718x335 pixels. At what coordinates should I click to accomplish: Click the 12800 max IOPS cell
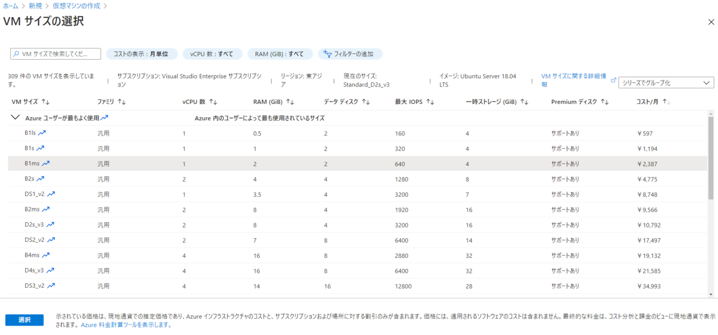click(x=404, y=286)
